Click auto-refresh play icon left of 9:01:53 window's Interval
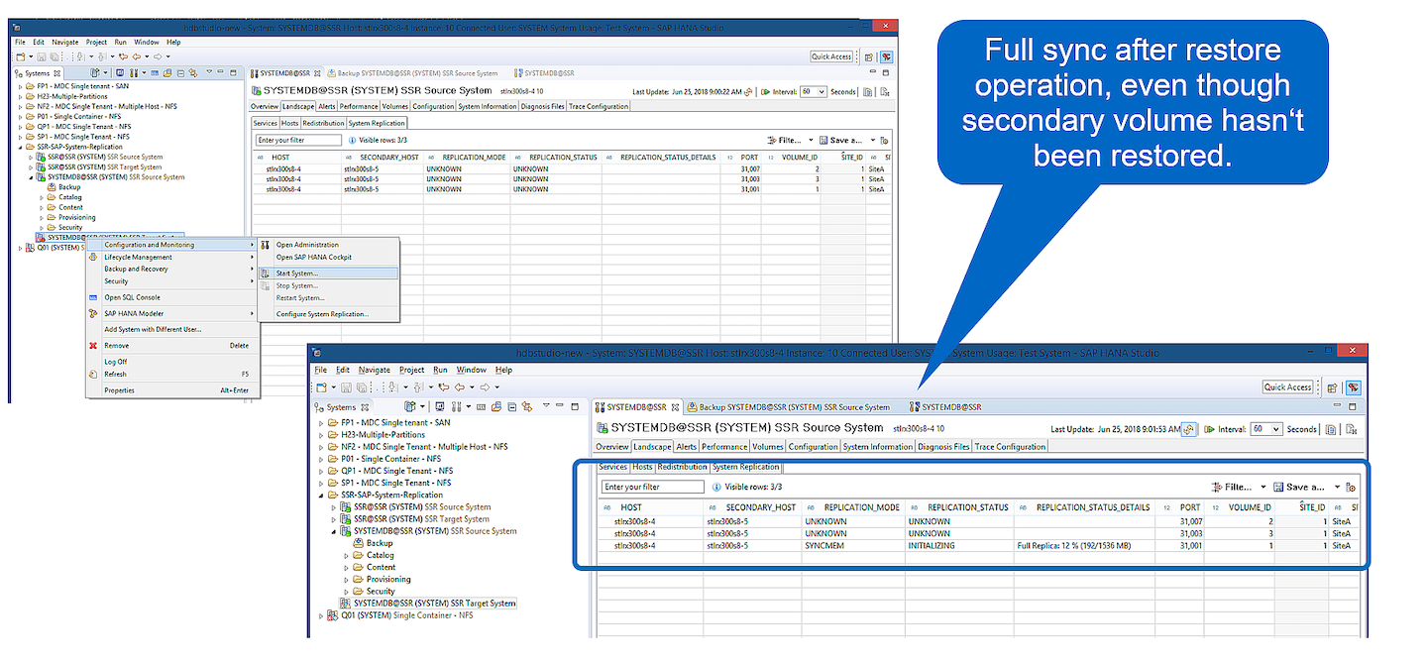Image resolution: width=1427 pixels, height=663 pixels. [x=1209, y=429]
